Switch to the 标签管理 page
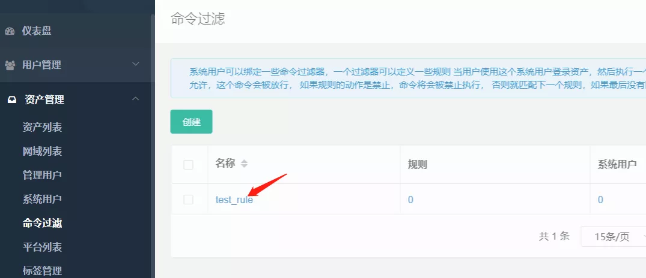The width and height of the screenshot is (646, 278). (42, 271)
